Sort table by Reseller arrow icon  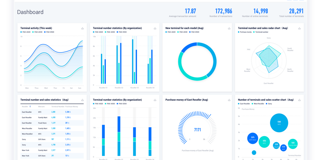coord(30,107)
